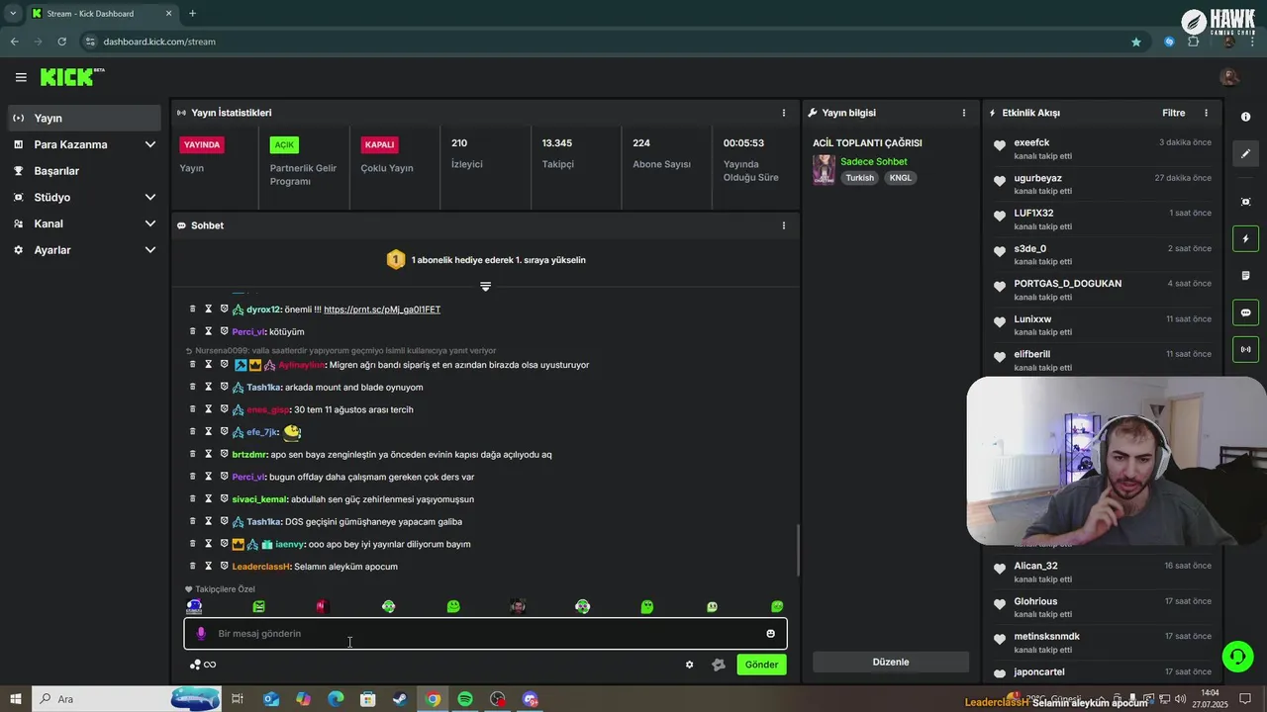1267x712 pixels.
Task: Reload the page with the browser refresh button
Action: pos(61,42)
